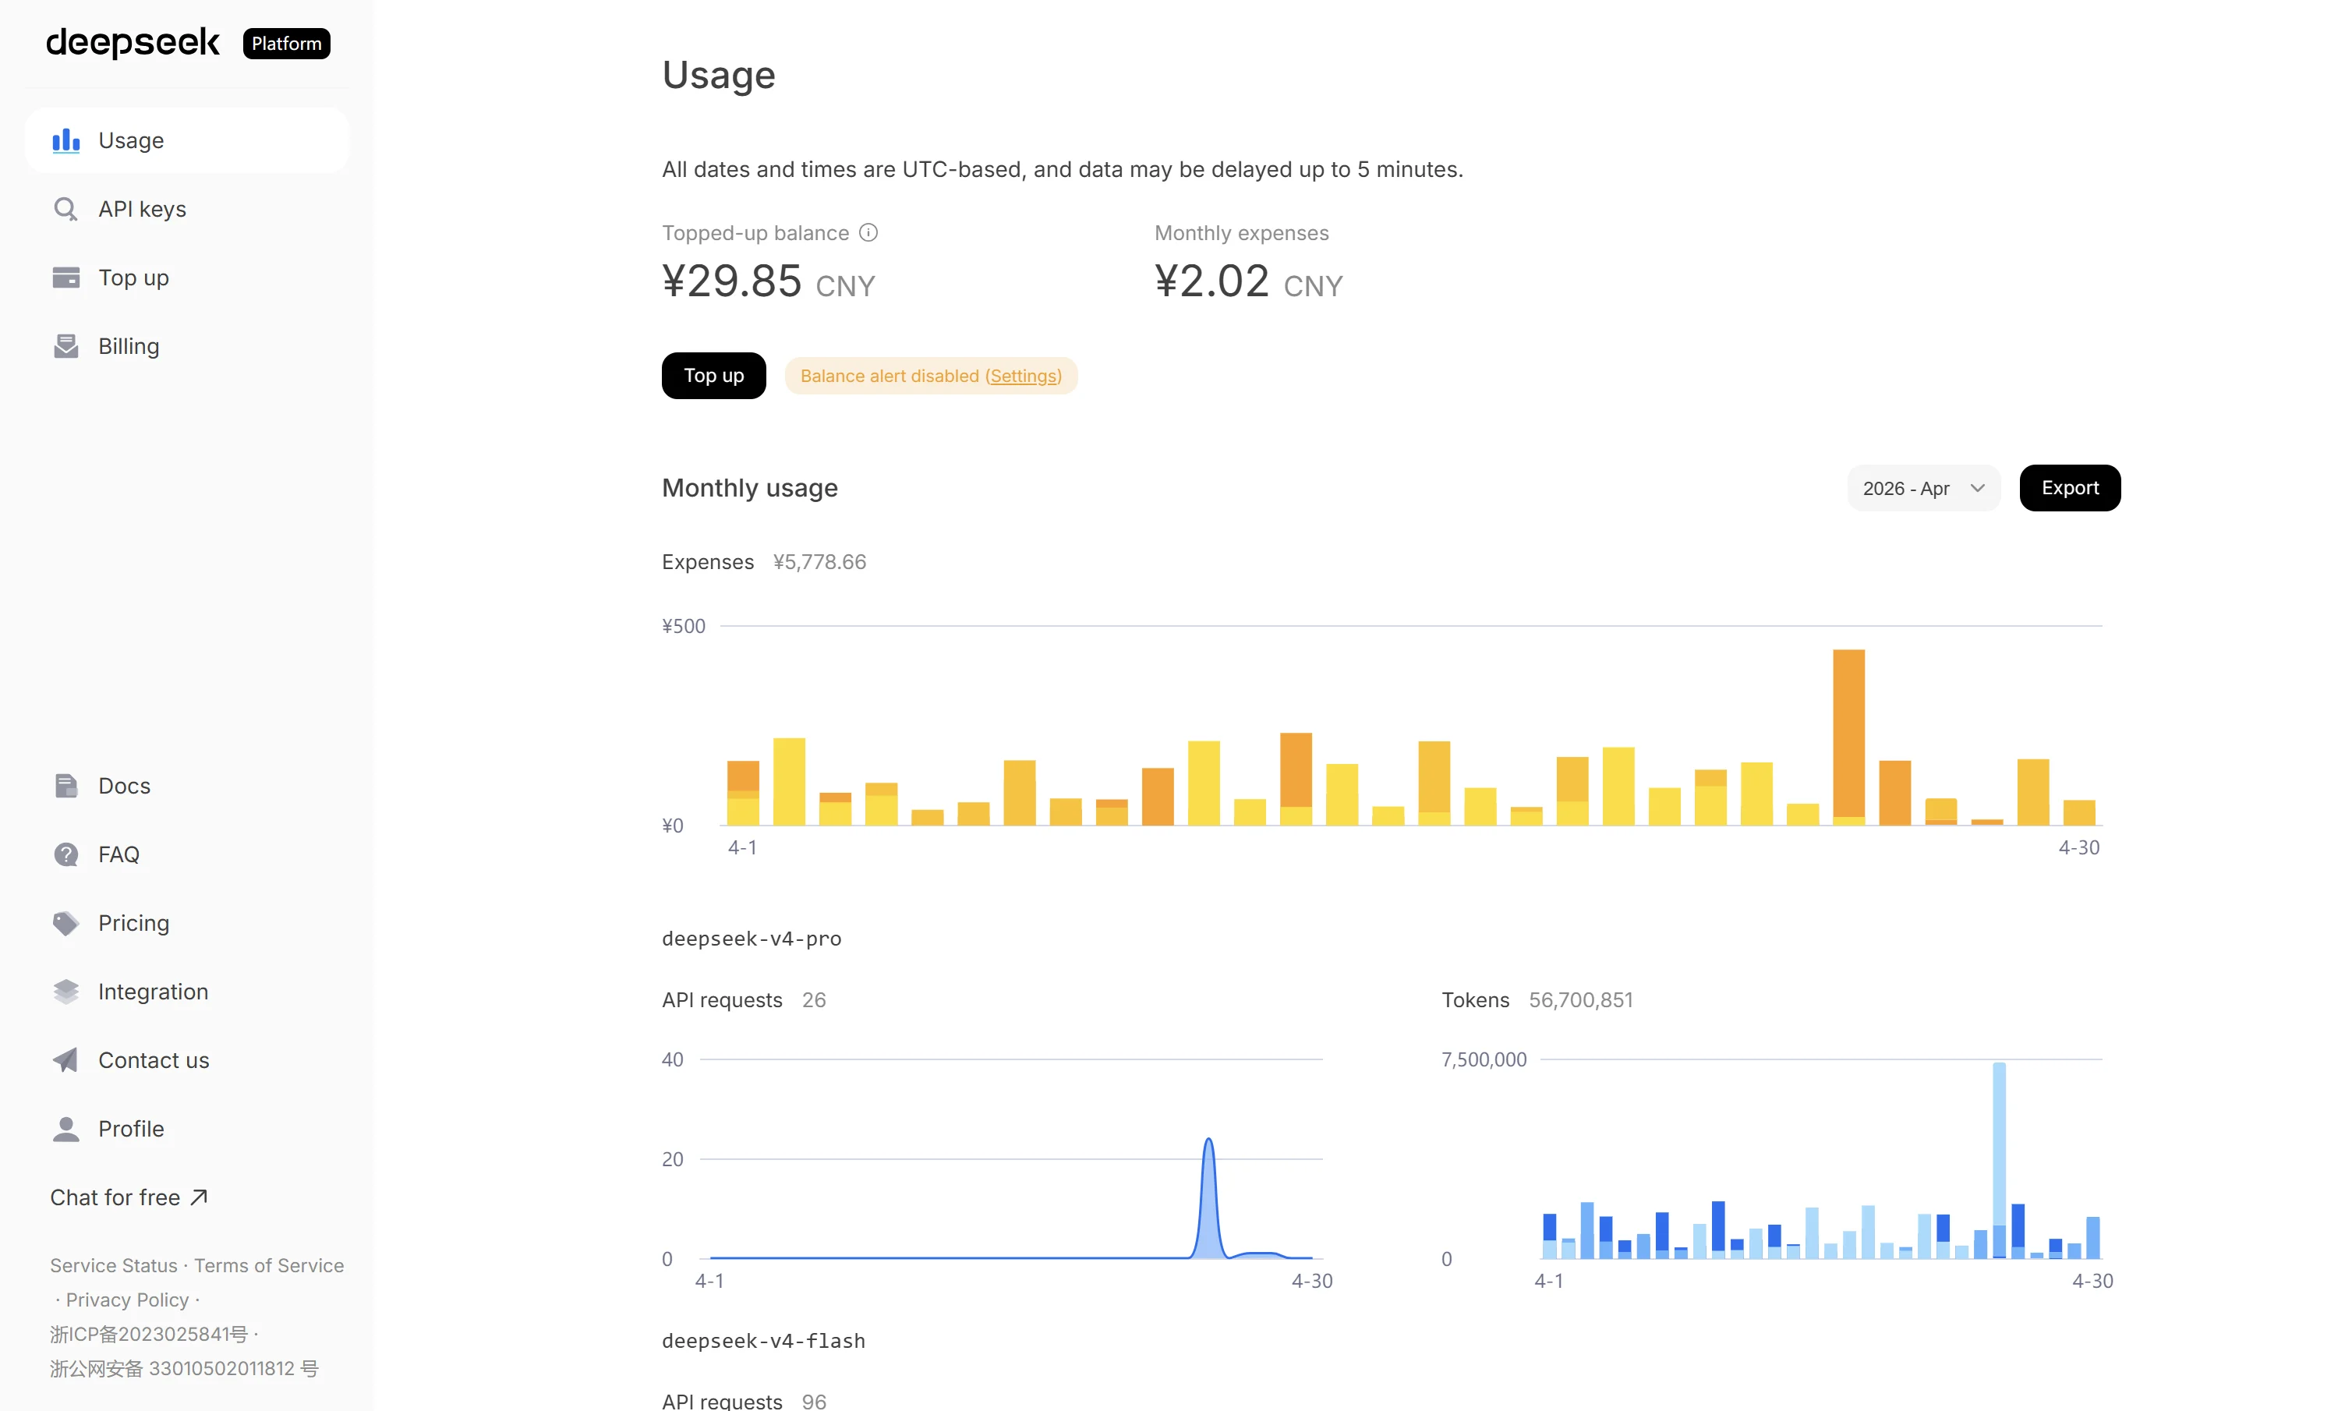The image size is (2345, 1411).
Task: Click the Integration layers icon
Action: pyautogui.click(x=65, y=992)
